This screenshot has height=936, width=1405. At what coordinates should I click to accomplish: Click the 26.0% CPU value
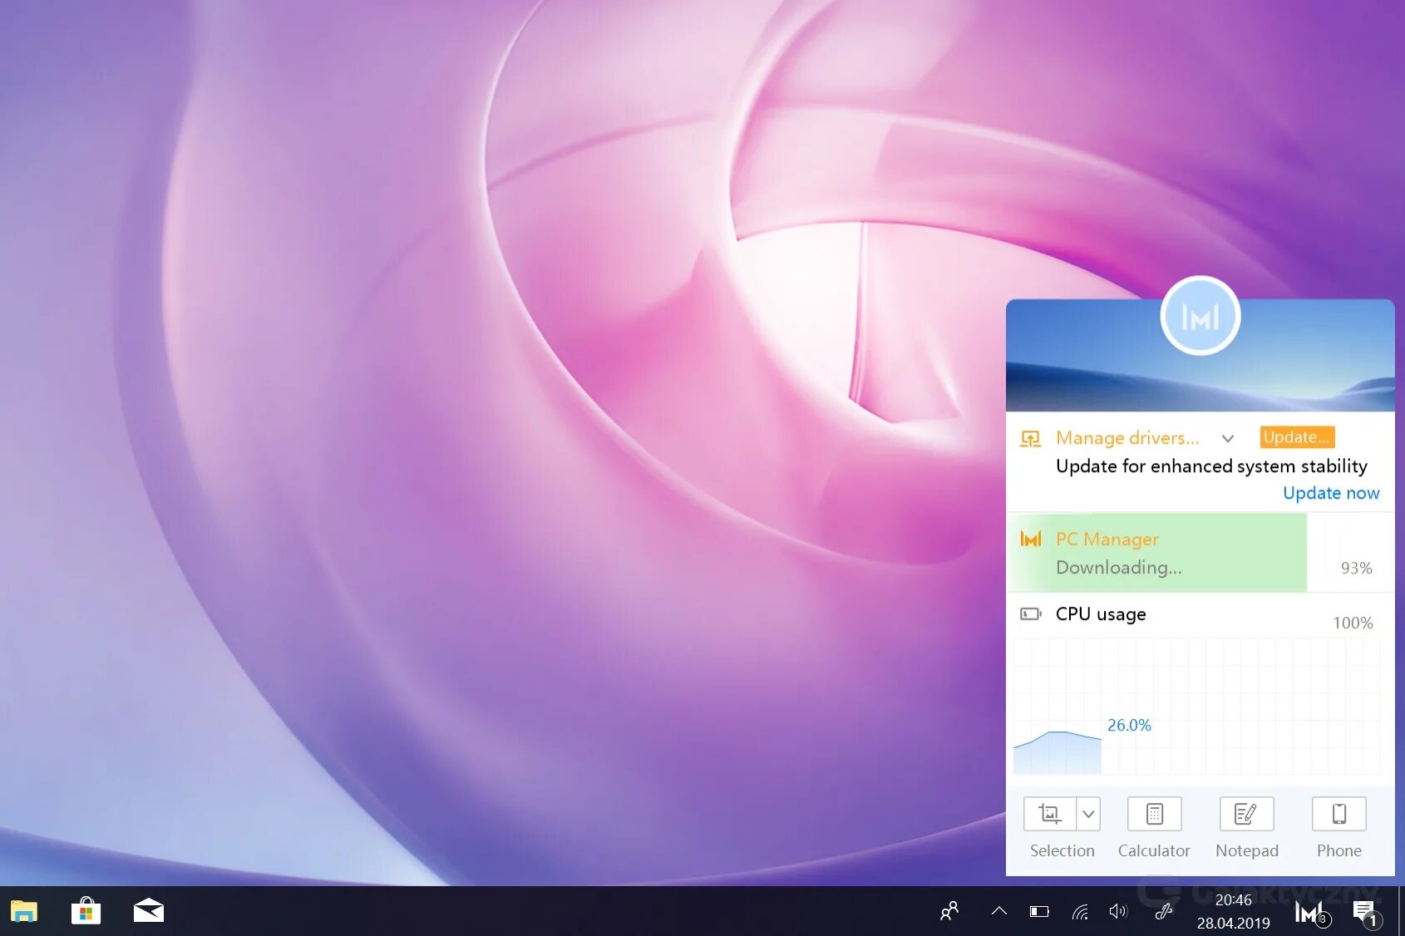[1129, 725]
